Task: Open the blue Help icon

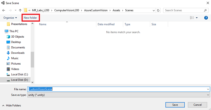Action: click(x=206, y=18)
